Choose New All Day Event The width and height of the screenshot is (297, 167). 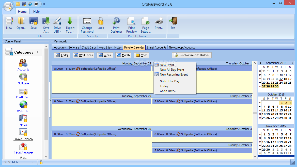click(175, 70)
